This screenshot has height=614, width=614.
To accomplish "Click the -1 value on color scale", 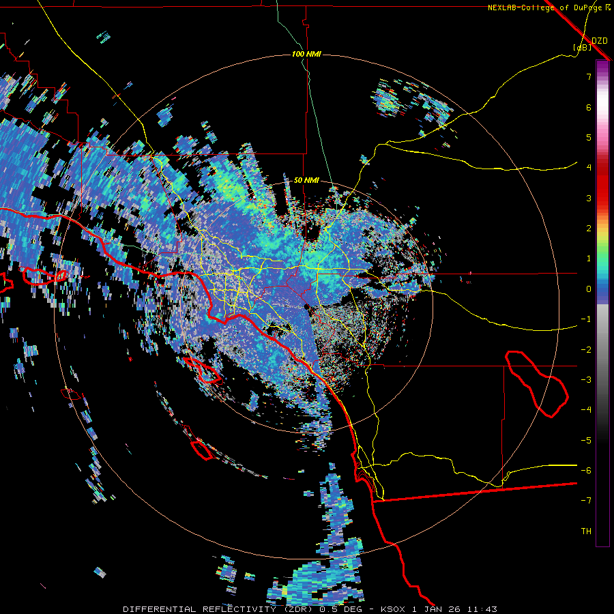I will (x=586, y=319).
